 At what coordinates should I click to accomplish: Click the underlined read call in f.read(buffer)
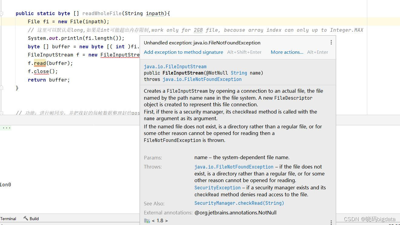(x=40, y=63)
